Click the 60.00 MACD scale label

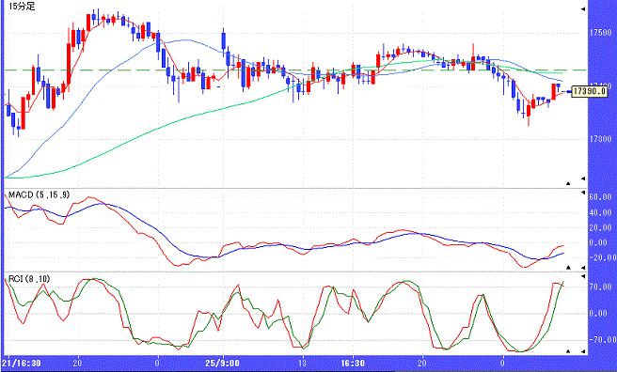(600, 196)
